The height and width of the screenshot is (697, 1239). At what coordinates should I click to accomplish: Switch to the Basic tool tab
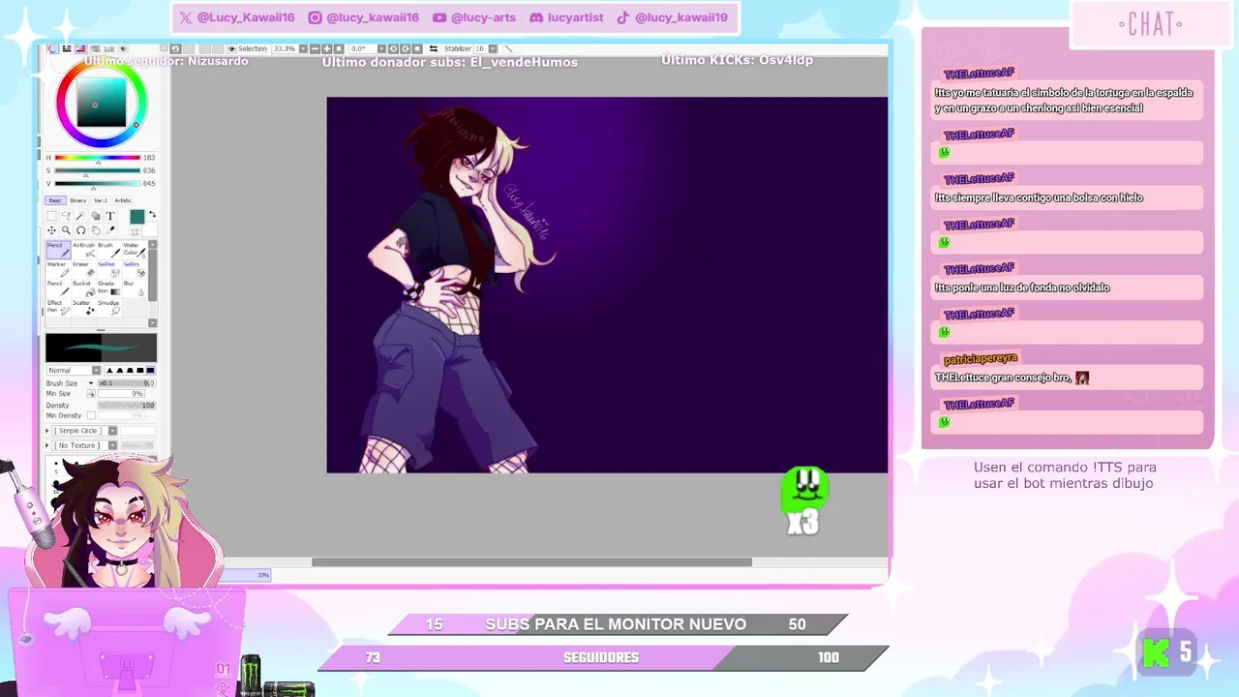click(x=55, y=200)
